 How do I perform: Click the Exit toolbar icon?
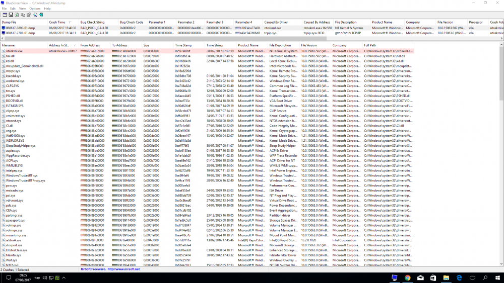[x=41, y=15]
